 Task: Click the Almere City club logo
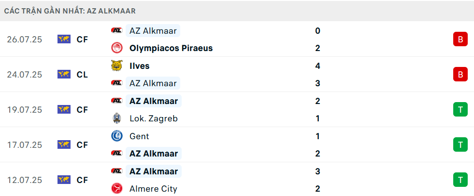pyautogui.click(x=116, y=189)
